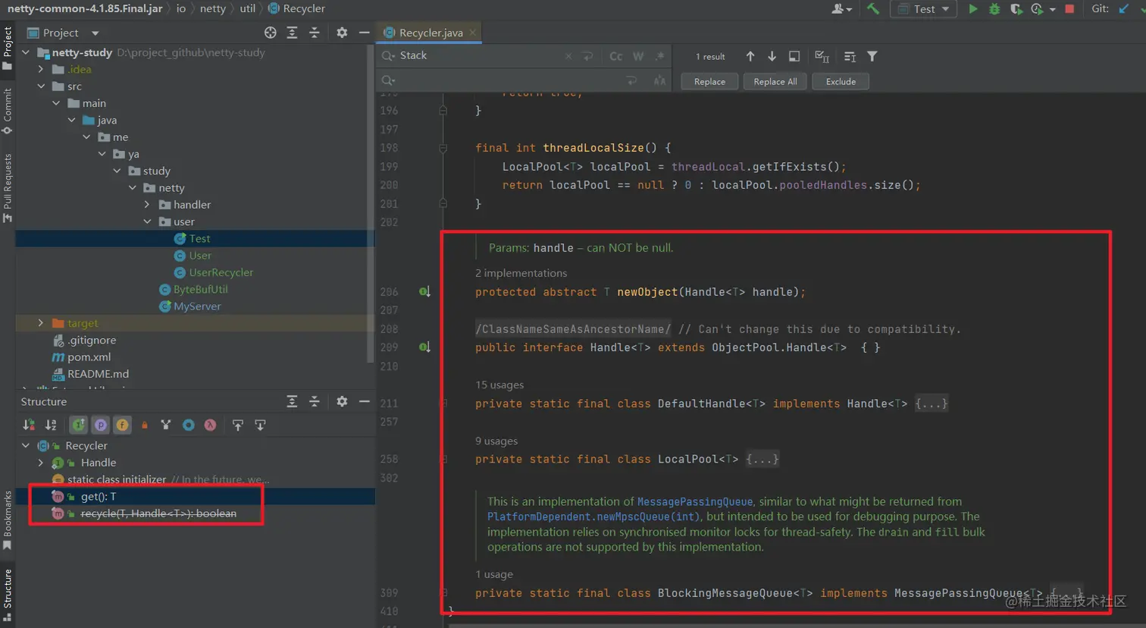1146x628 pixels.
Task: Collapse all in Project panel
Action: [x=315, y=33]
